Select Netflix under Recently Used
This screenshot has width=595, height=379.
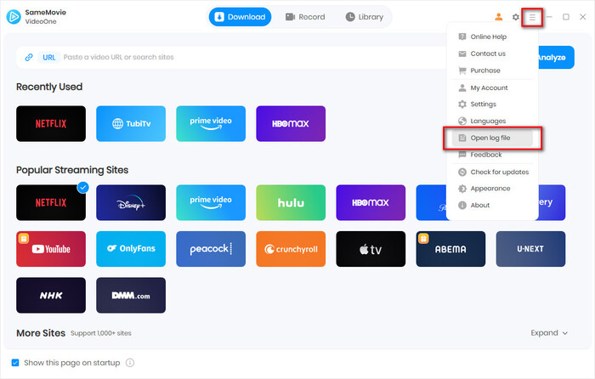pyautogui.click(x=51, y=124)
